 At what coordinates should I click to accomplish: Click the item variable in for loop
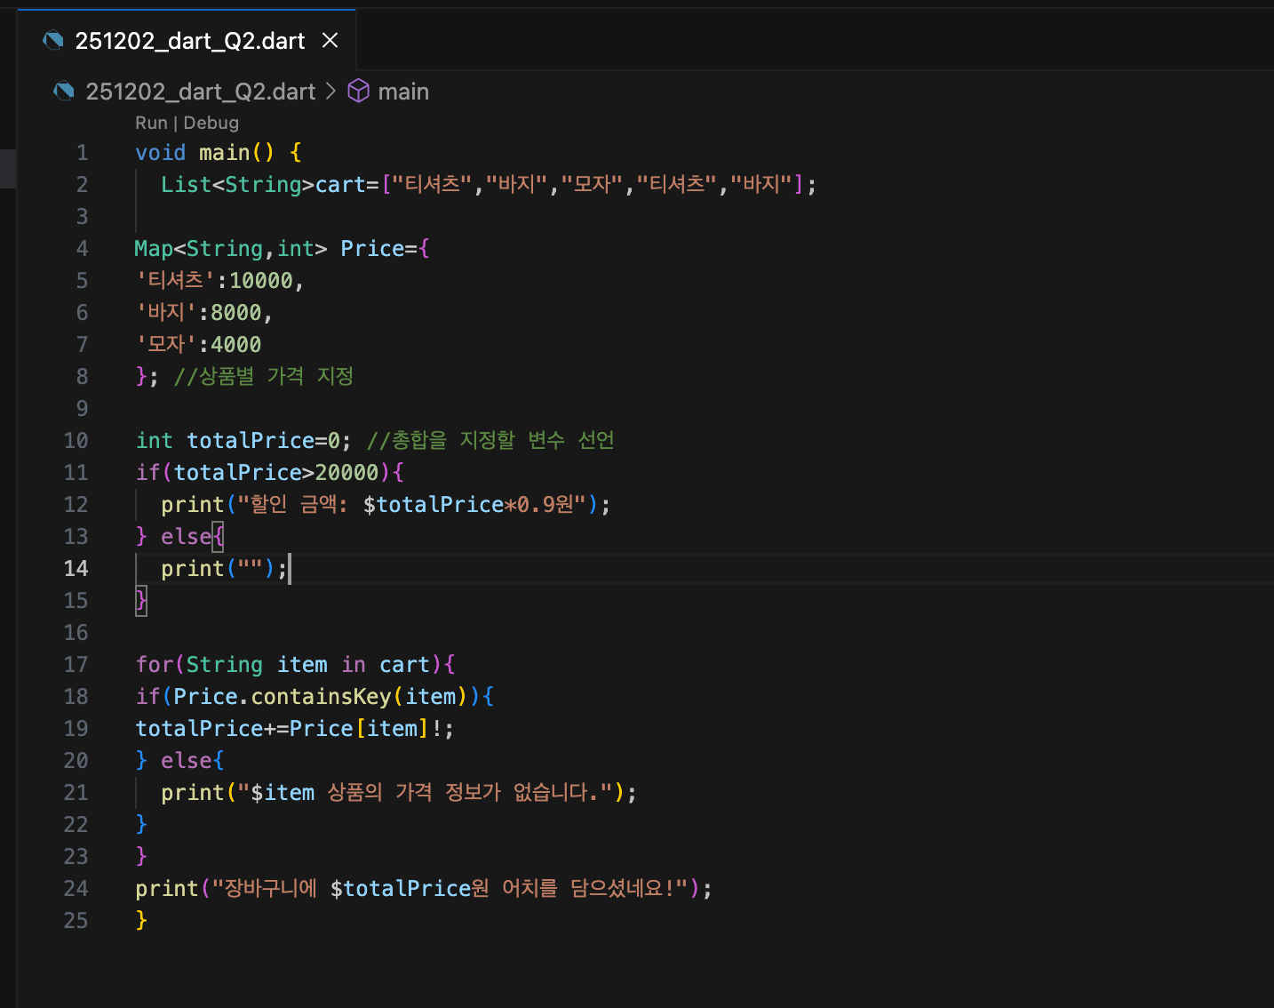302,664
